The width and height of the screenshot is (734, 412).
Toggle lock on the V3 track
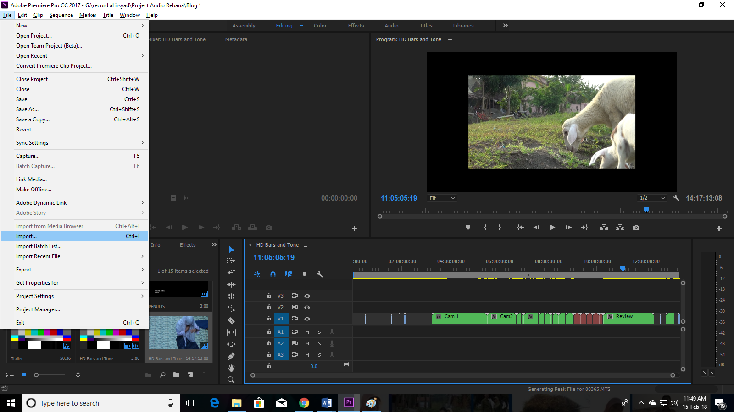(x=269, y=296)
